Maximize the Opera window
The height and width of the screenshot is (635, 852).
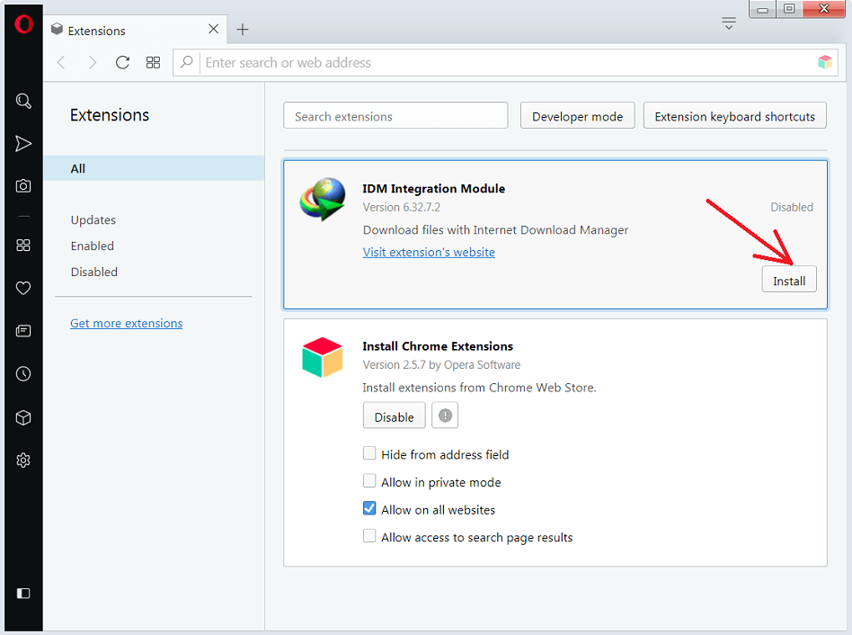[x=789, y=9]
